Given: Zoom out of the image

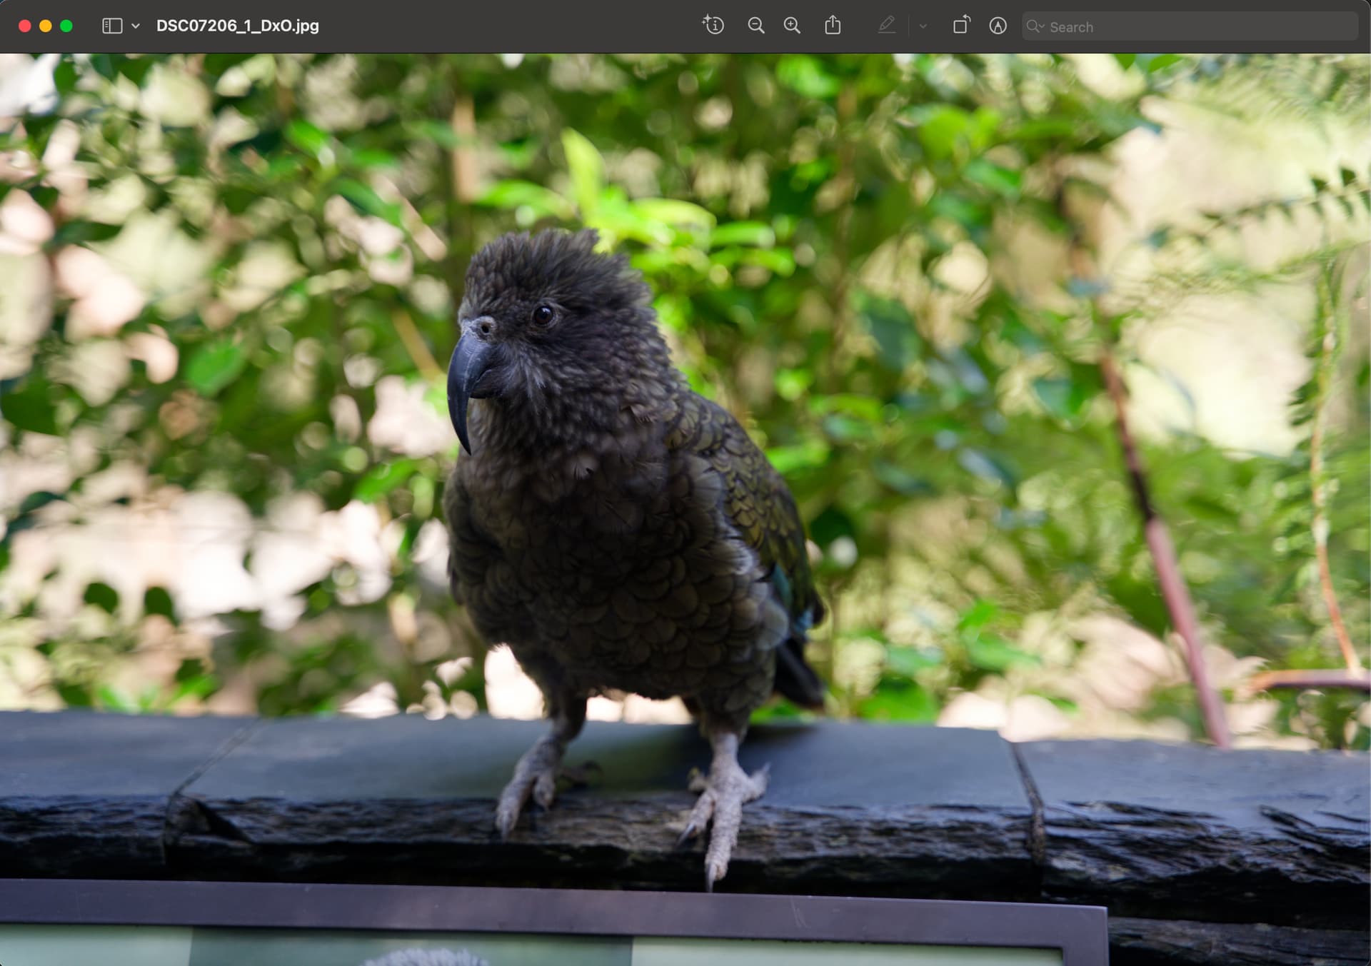Looking at the screenshot, I should pos(755,26).
